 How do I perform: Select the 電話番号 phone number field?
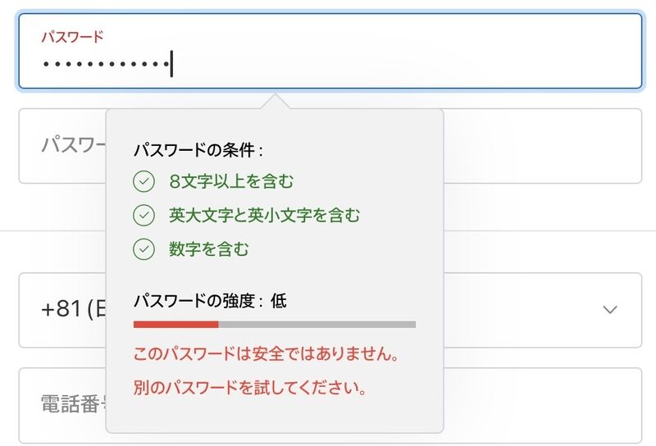click(x=330, y=405)
